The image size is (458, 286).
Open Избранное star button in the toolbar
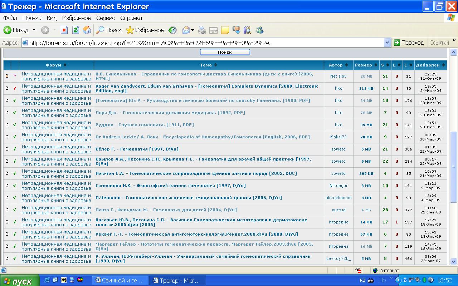tap(145, 30)
